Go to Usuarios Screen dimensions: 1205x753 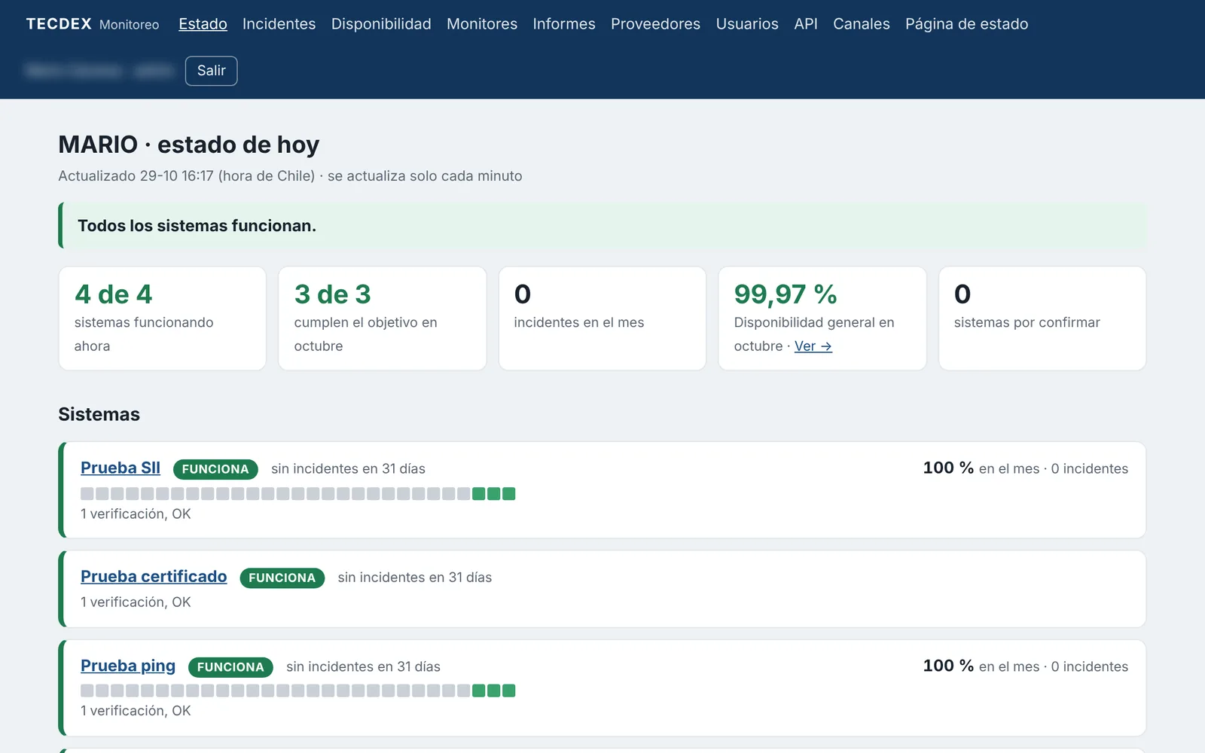coord(747,24)
